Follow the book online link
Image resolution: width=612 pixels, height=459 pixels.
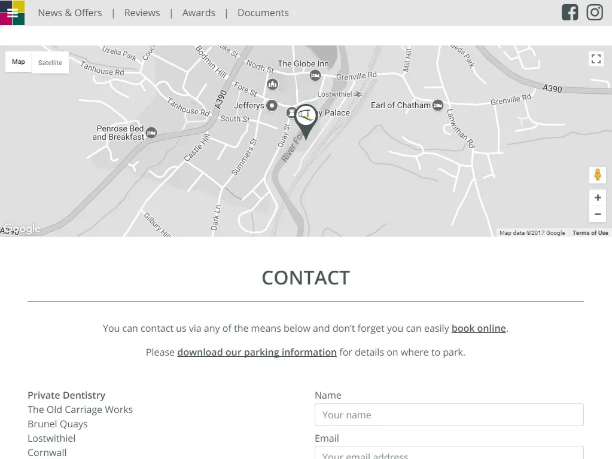coord(479,328)
